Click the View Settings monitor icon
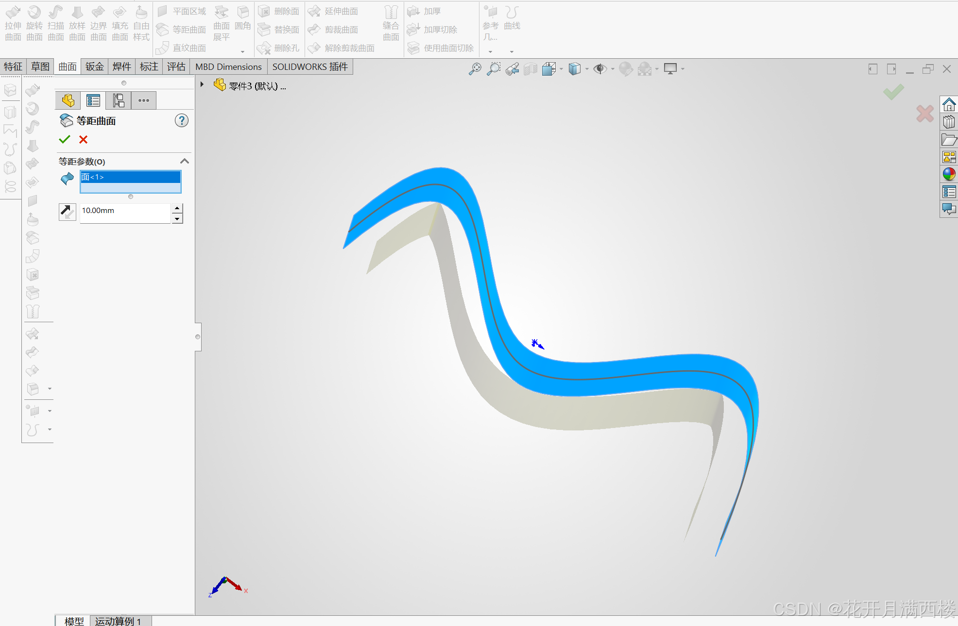Image resolution: width=958 pixels, height=626 pixels. [x=670, y=69]
